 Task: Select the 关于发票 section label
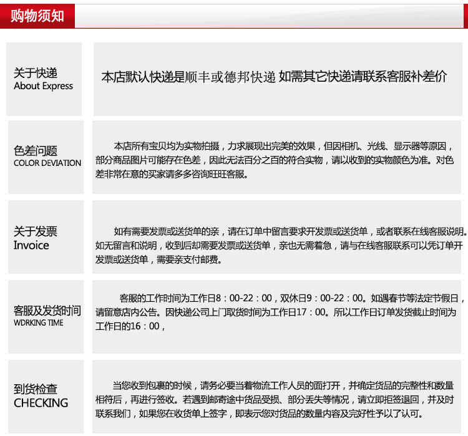(36, 231)
